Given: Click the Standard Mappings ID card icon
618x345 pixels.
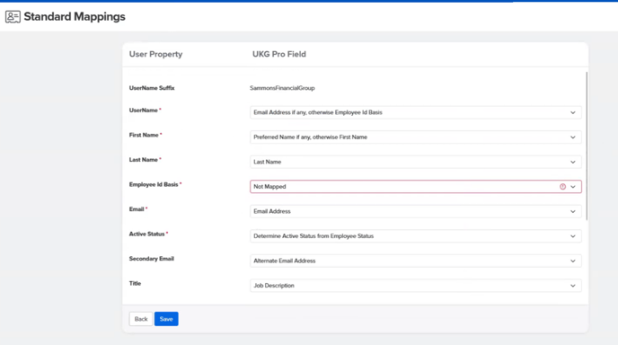Looking at the screenshot, I should pyautogui.click(x=13, y=16).
